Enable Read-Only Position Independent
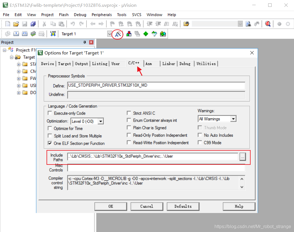The image size is (294, 232). pos(129,135)
